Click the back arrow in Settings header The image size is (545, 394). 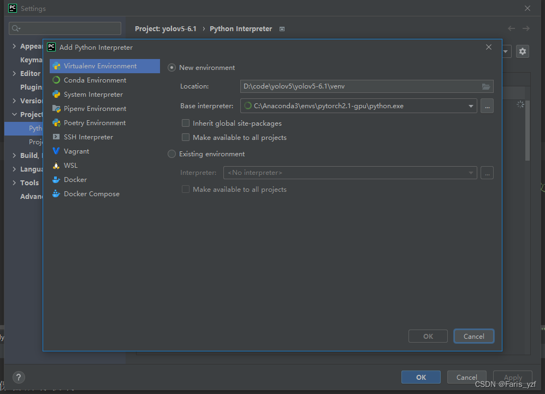pos(511,28)
